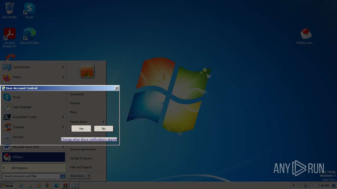Click the last running taskbar app button
This screenshot has height=189, width=337.
75,186
